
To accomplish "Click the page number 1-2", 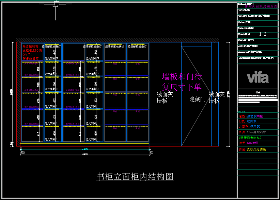I will point(263,34).
